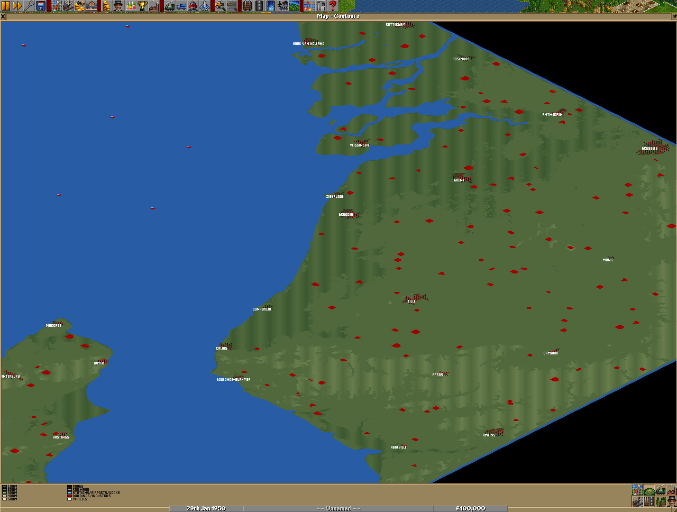Viewport: 677px width, 512px height.
Task: Show the ships list icon
Action: (x=193, y=6)
